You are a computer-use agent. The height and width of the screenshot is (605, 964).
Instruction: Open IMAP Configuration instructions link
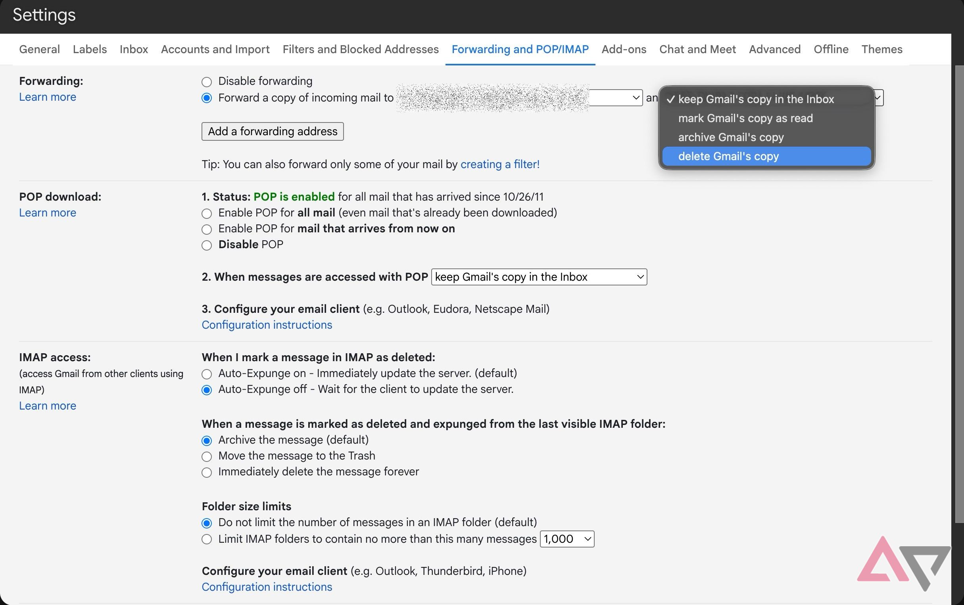point(267,587)
